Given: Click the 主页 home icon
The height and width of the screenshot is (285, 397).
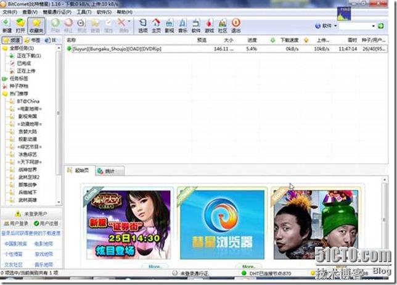Looking at the screenshot, I should pos(156,25).
